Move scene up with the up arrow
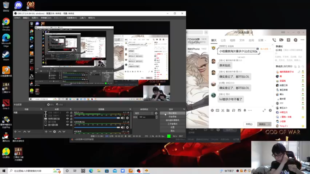The width and height of the screenshot is (310, 174). pos(25,131)
